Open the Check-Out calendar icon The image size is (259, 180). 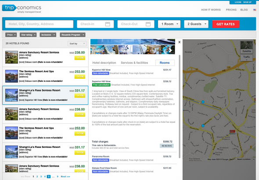pos(148,24)
